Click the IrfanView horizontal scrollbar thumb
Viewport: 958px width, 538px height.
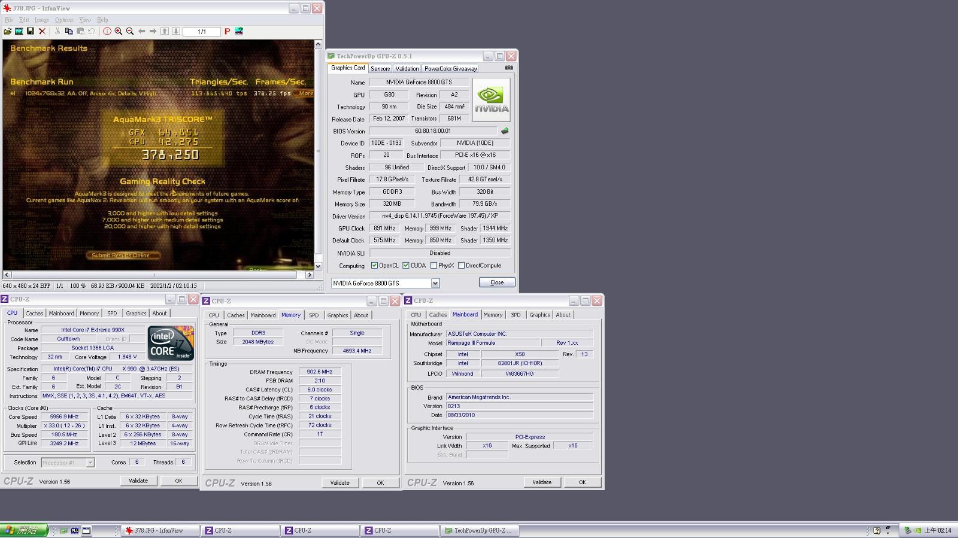tap(154, 275)
